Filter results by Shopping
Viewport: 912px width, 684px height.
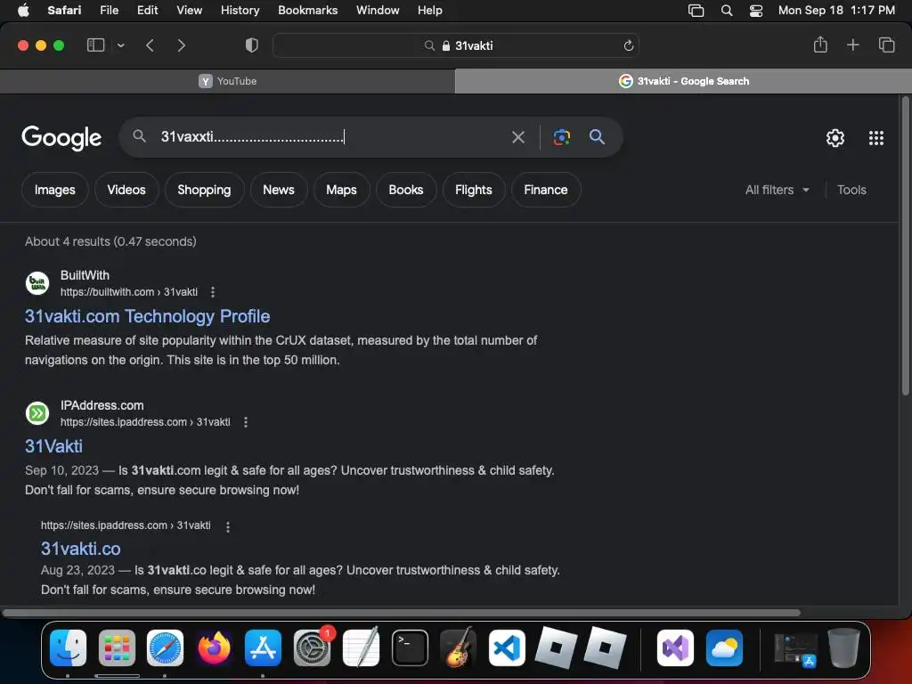tap(204, 190)
